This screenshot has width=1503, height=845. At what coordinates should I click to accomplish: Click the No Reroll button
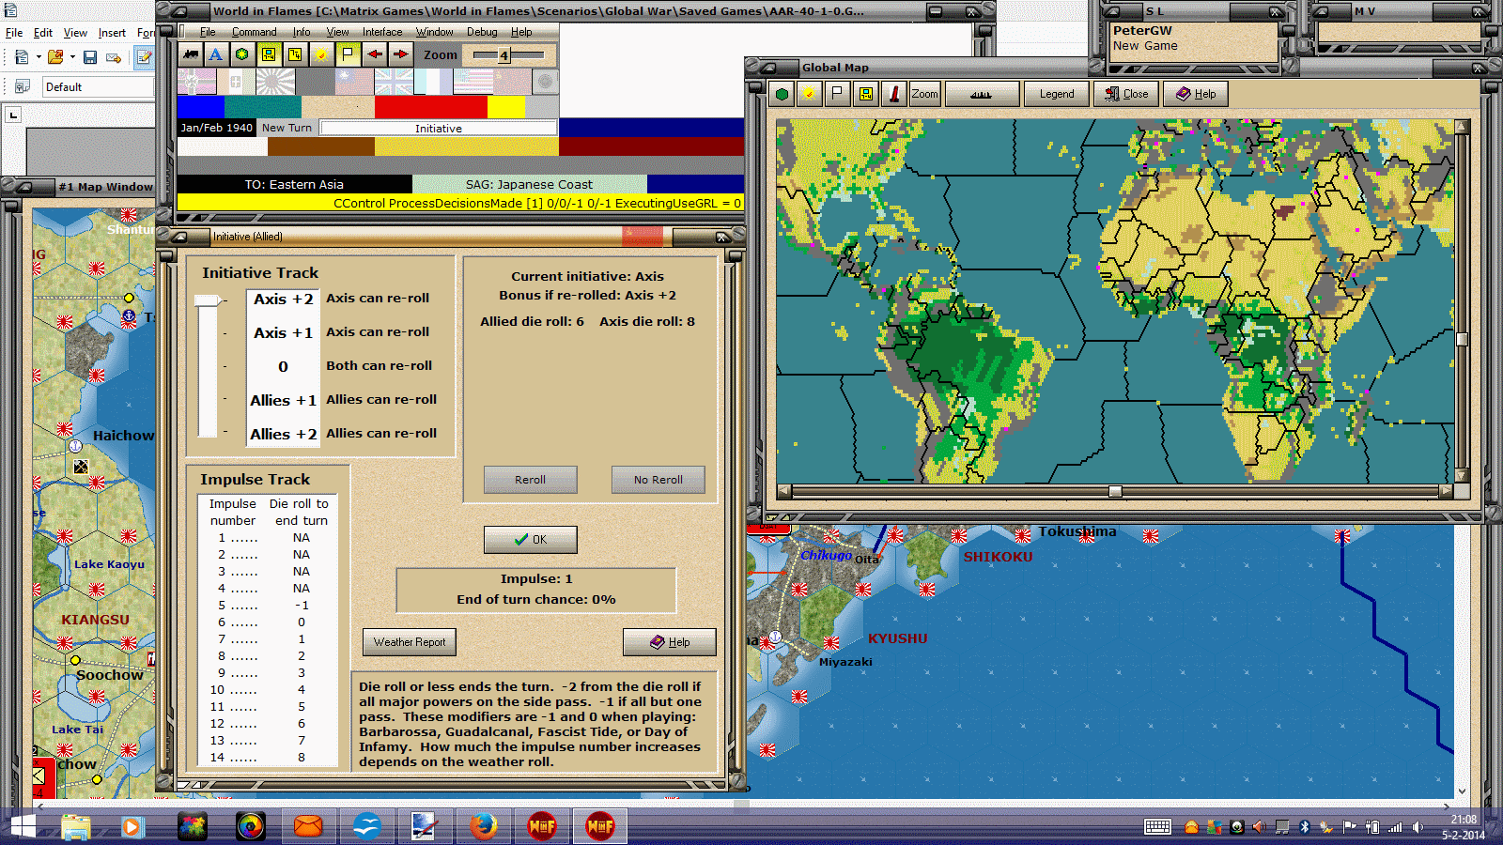tap(658, 480)
